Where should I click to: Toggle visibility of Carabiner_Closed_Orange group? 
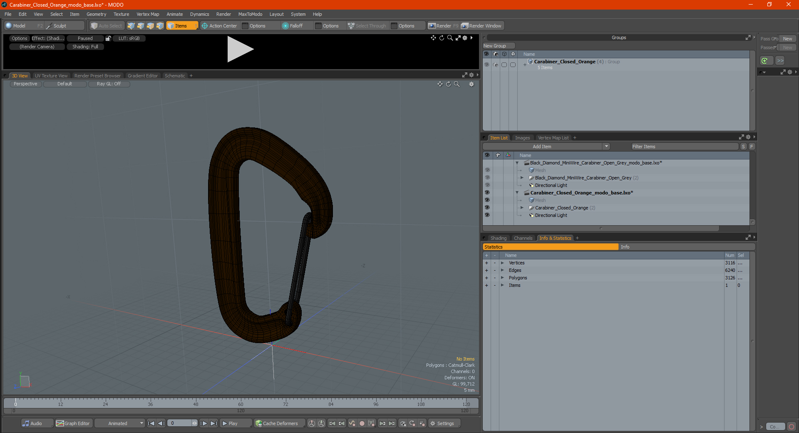tap(486, 65)
